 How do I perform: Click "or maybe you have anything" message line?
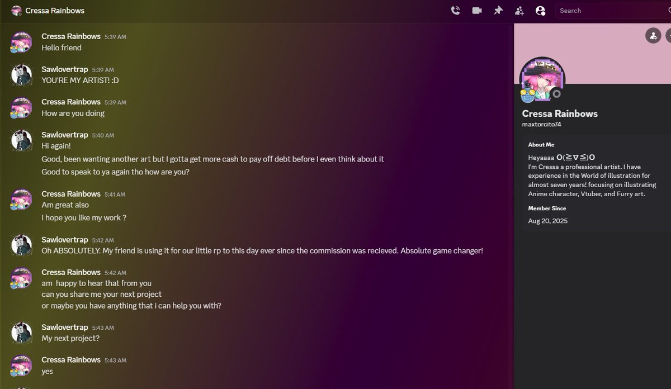[x=131, y=306]
